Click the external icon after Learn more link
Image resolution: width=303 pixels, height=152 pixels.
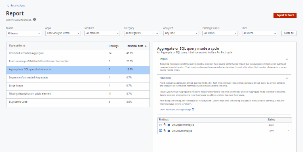(193, 110)
